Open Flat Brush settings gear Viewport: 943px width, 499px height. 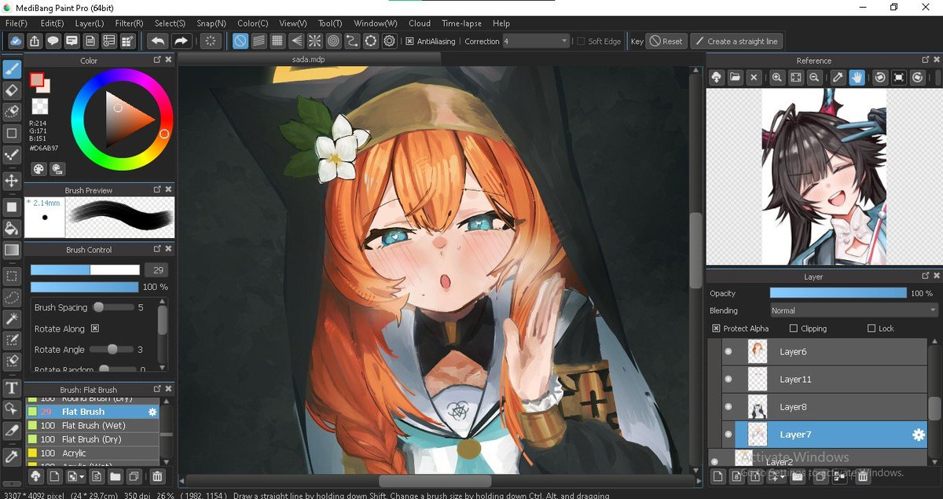(x=152, y=412)
